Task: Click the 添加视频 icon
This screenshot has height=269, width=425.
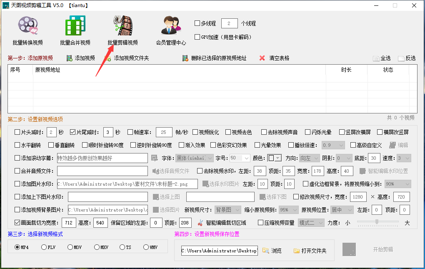Action: coord(70,58)
